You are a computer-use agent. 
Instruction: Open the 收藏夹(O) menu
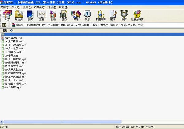40,7
